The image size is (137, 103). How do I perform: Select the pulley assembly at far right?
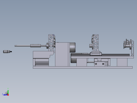[x=128, y=44]
